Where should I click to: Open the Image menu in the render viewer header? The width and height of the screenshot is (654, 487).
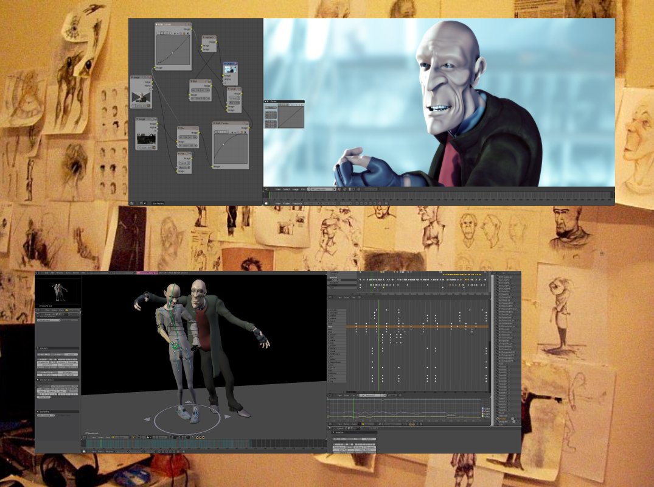(x=295, y=189)
